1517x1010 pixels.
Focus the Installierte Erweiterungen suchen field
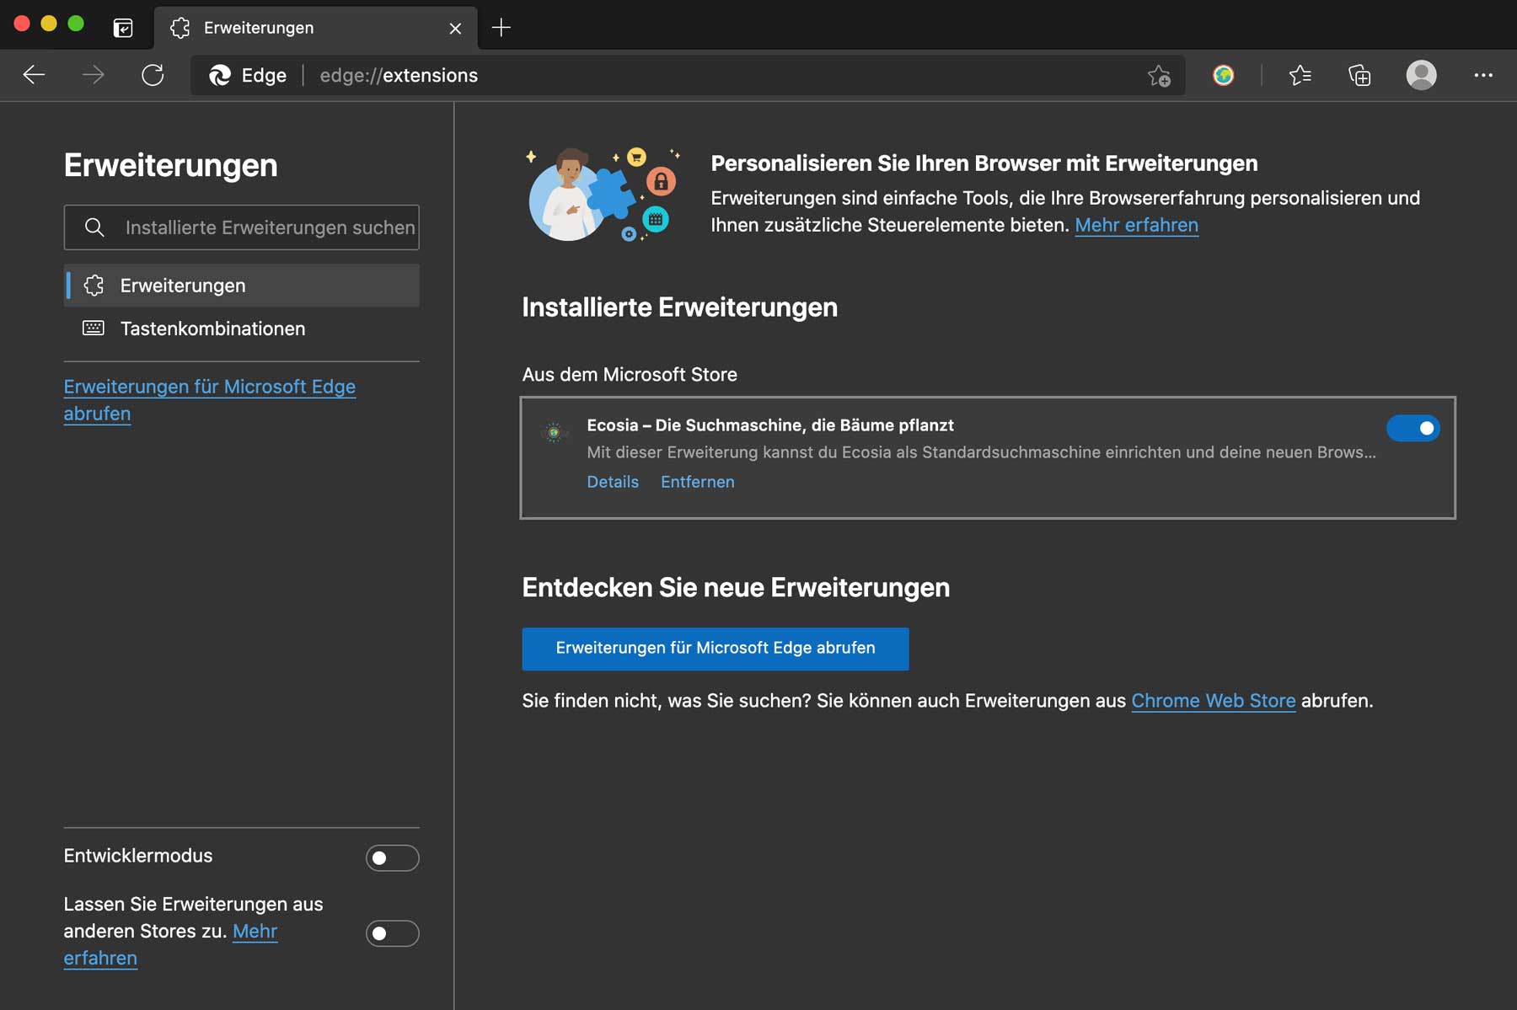pos(242,227)
